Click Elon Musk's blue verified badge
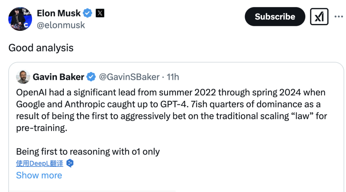346x192 pixels. (x=87, y=13)
